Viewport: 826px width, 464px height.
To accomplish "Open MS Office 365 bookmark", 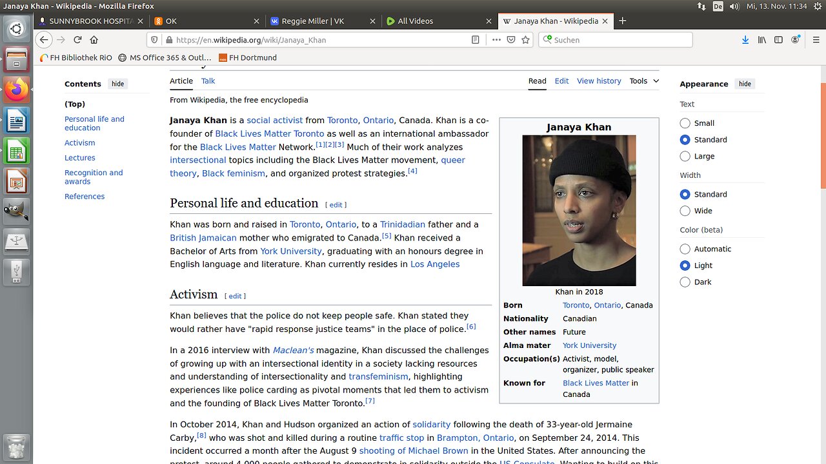I will (x=165, y=57).
